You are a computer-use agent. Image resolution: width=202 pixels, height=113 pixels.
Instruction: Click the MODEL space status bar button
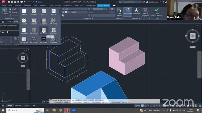(137, 106)
